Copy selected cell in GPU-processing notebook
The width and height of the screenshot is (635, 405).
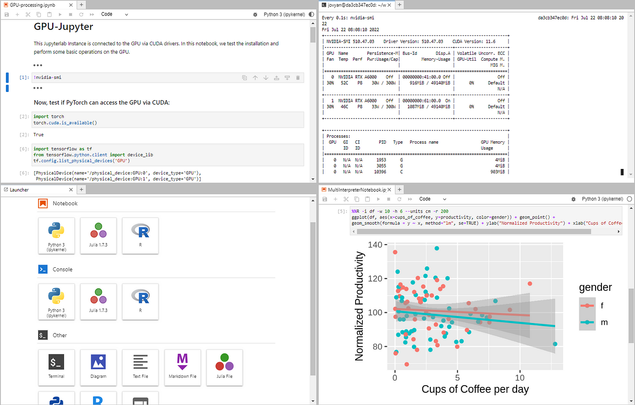(39, 14)
